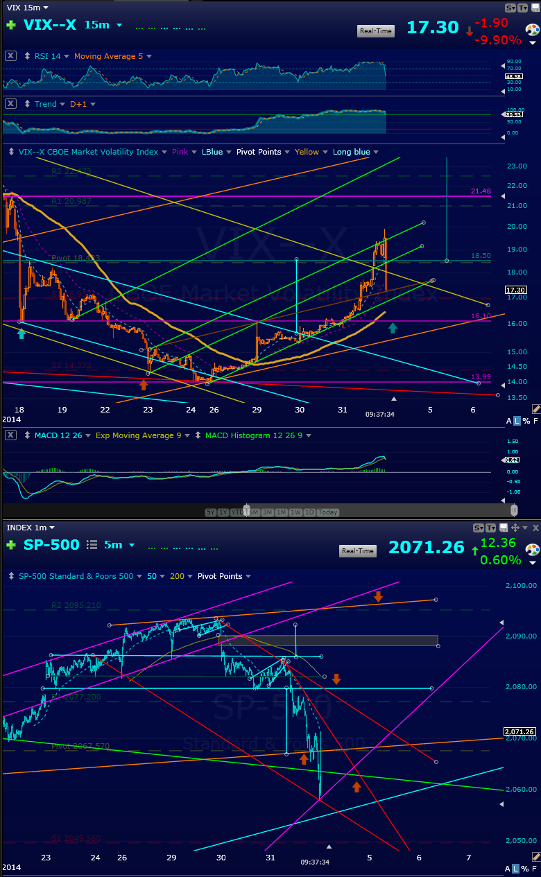Click the red down arrow beside 17.30

pyautogui.click(x=470, y=31)
